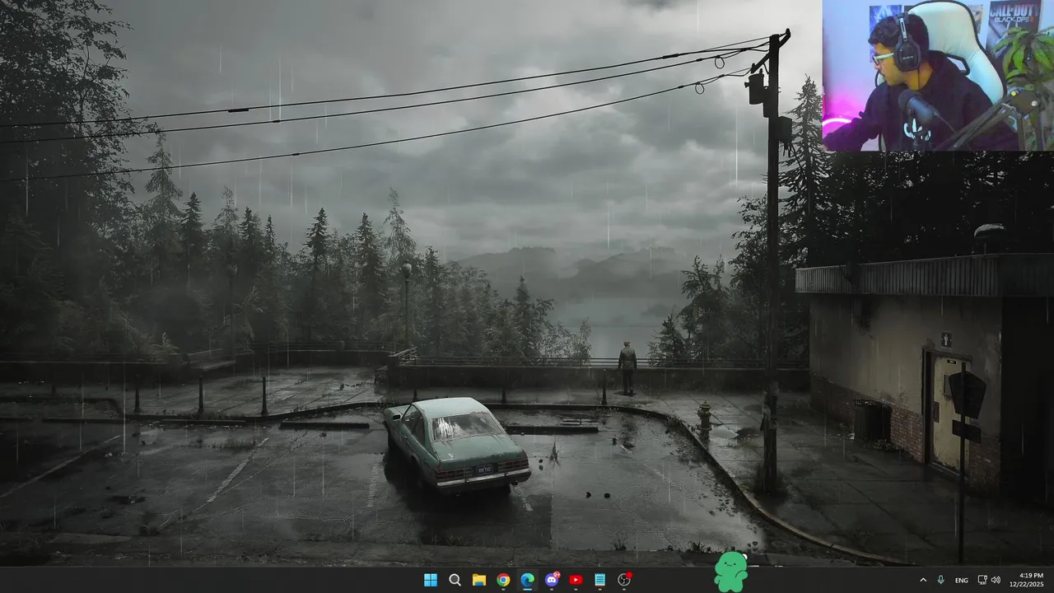Show hidden system tray icons
This screenshot has height=593, width=1054.
922,580
